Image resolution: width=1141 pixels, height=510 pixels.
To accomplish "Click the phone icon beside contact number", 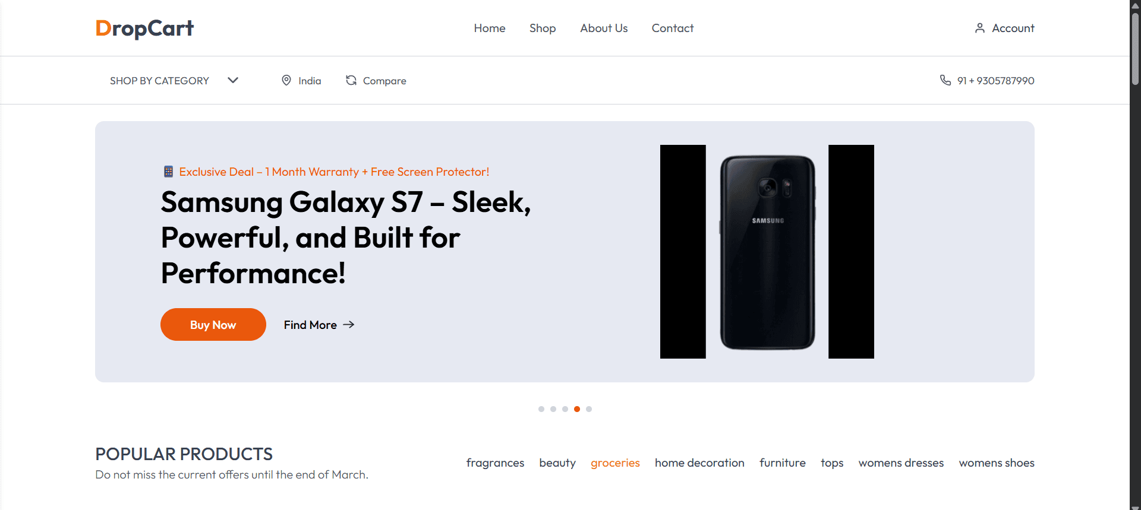I will click(945, 80).
